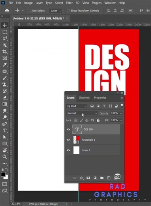The image size is (151, 206).
Task: Open the Layers panel flyout menu
Action: point(122,98)
